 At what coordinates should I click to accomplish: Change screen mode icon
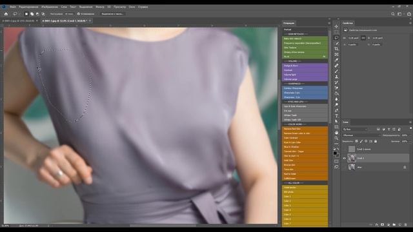pyautogui.click(x=336, y=167)
